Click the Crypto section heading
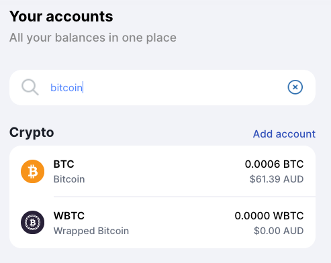Screen dimensions: 331x263 tap(32, 133)
